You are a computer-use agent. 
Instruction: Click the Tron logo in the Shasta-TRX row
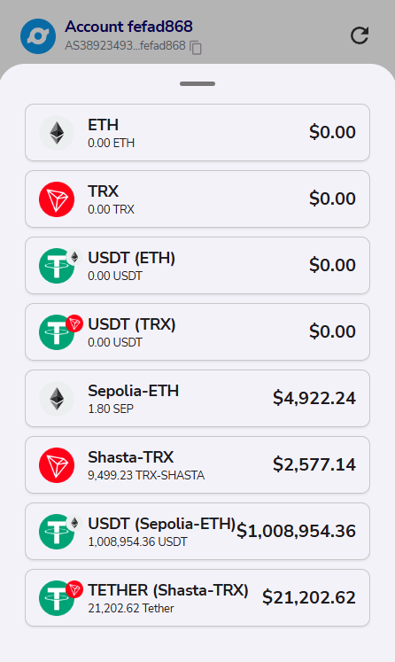57,465
